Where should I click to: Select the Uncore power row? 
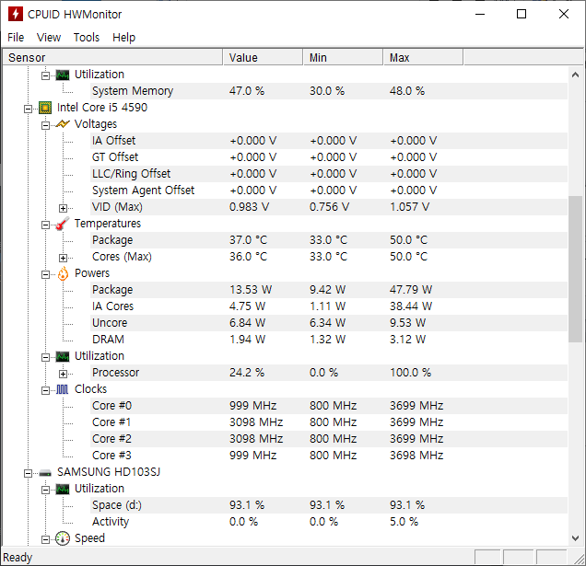pos(329,323)
